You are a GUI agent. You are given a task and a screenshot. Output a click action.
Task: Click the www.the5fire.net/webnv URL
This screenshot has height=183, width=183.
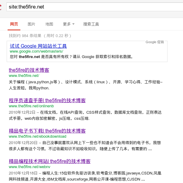29,167
